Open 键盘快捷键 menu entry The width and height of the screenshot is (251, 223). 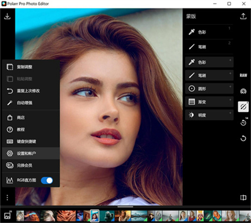click(x=31, y=141)
